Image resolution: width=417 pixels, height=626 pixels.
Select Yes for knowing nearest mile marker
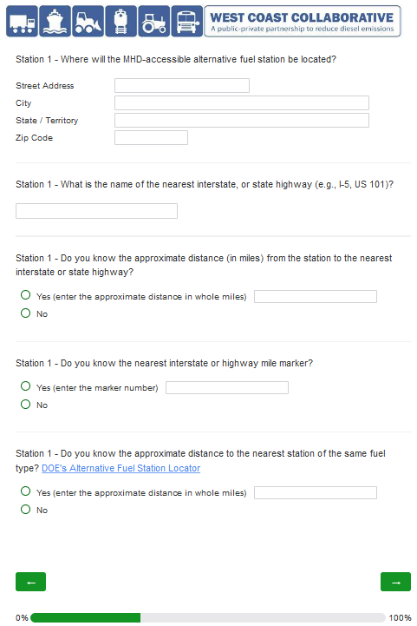(x=25, y=386)
